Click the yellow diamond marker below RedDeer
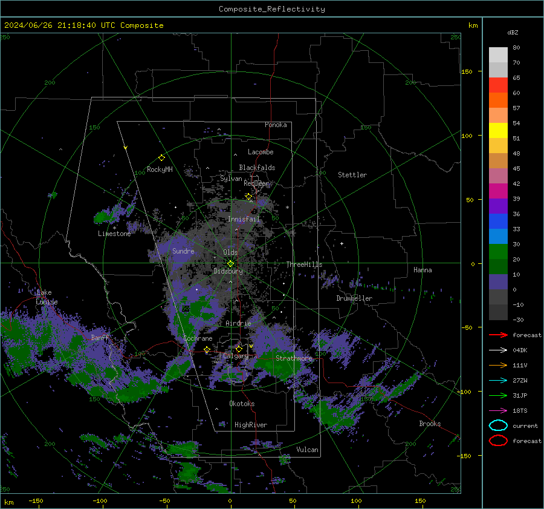Image resolution: width=544 pixels, height=509 pixels. coord(248,197)
